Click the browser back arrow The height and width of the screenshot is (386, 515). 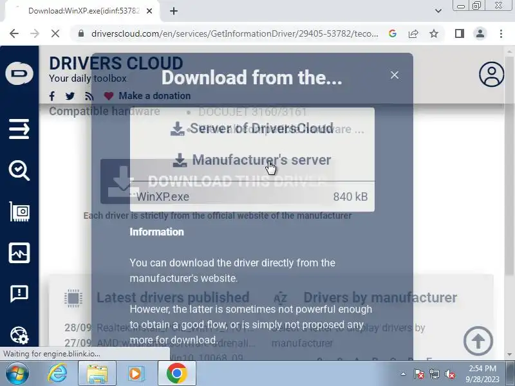click(x=14, y=33)
